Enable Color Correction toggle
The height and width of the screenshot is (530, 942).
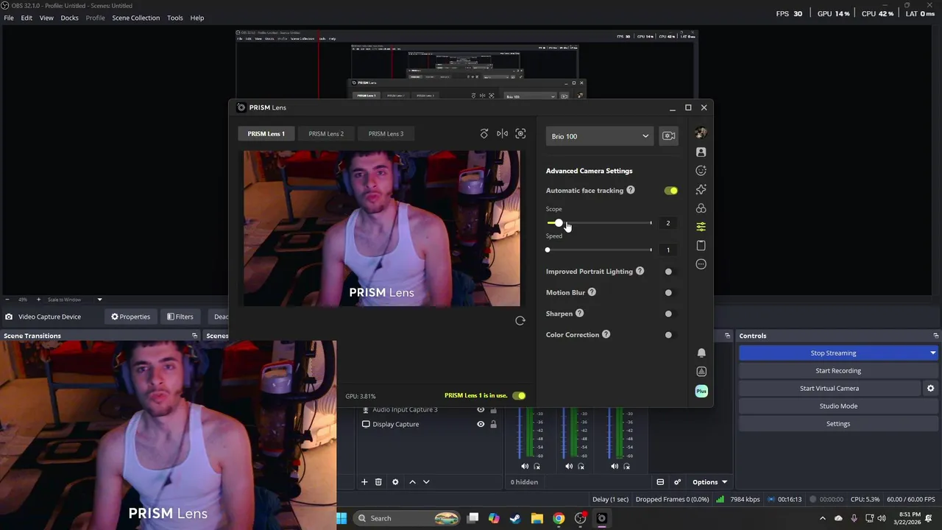pyautogui.click(x=668, y=335)
